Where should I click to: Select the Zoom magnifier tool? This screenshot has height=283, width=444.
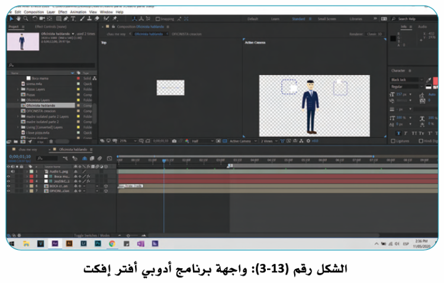pyautogui.click(x=26, y=19)
